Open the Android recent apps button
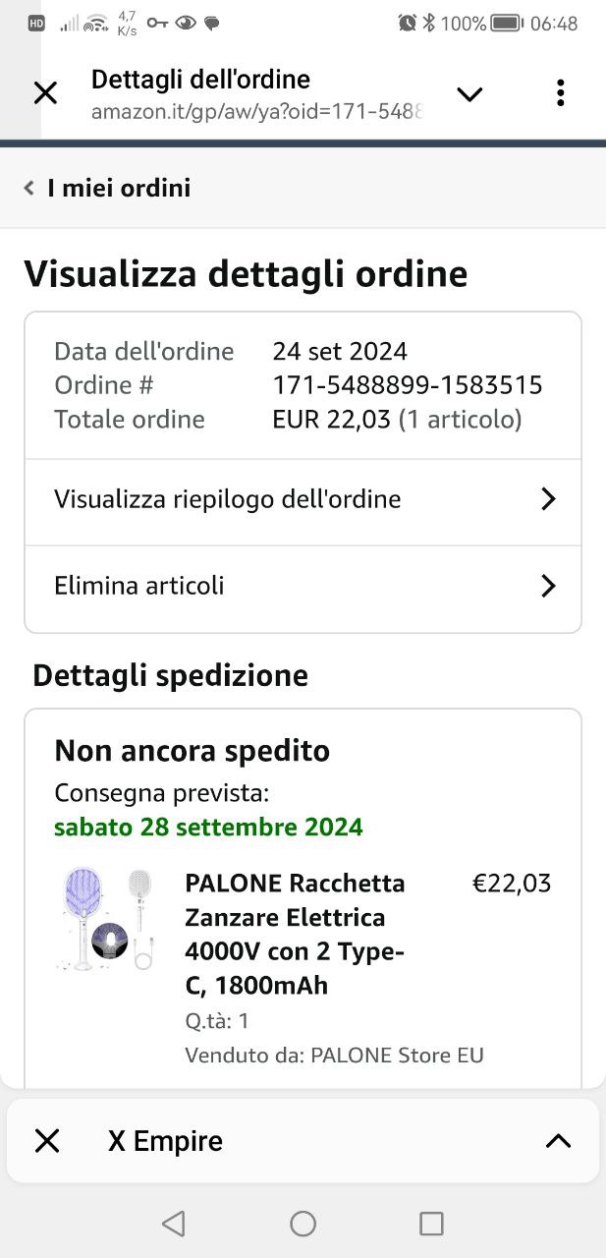The height and width of the screenshot is (1258, 606). [431, 1223]
